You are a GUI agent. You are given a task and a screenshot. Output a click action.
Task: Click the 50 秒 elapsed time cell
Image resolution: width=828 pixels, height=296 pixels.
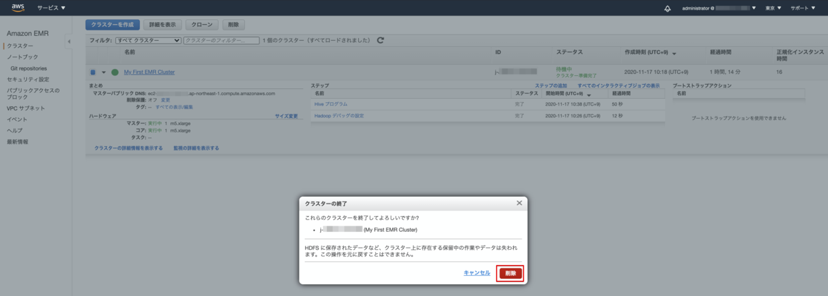[x=618, y=103]
